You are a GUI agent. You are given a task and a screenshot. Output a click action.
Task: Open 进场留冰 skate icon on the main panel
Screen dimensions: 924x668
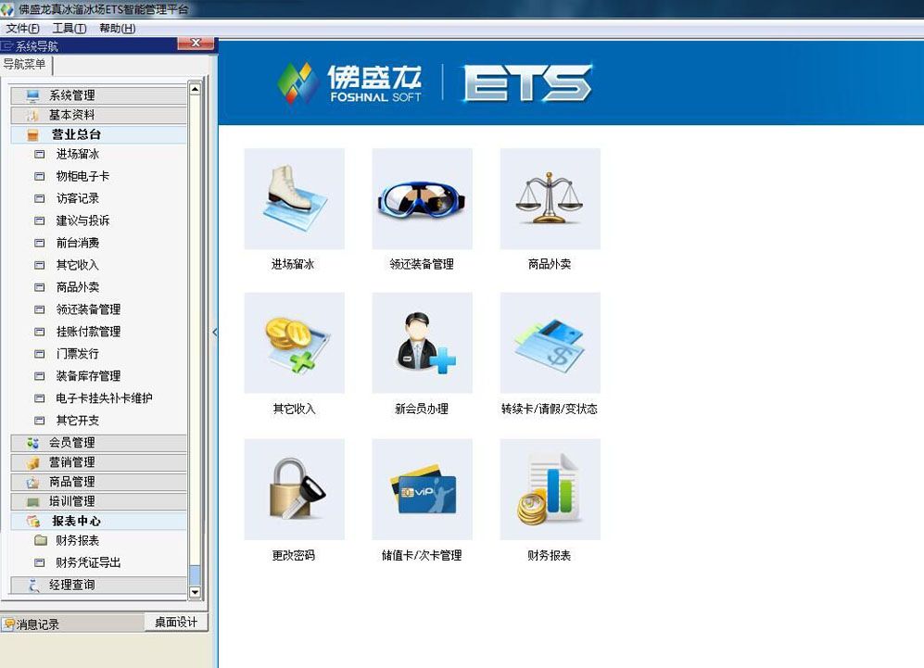(x=293, y=197)
